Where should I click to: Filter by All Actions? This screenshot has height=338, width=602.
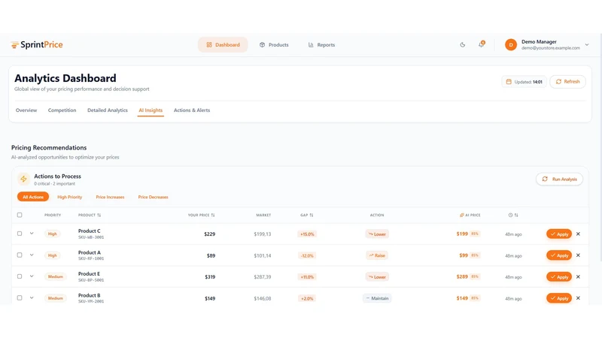(x=33, y=197)
